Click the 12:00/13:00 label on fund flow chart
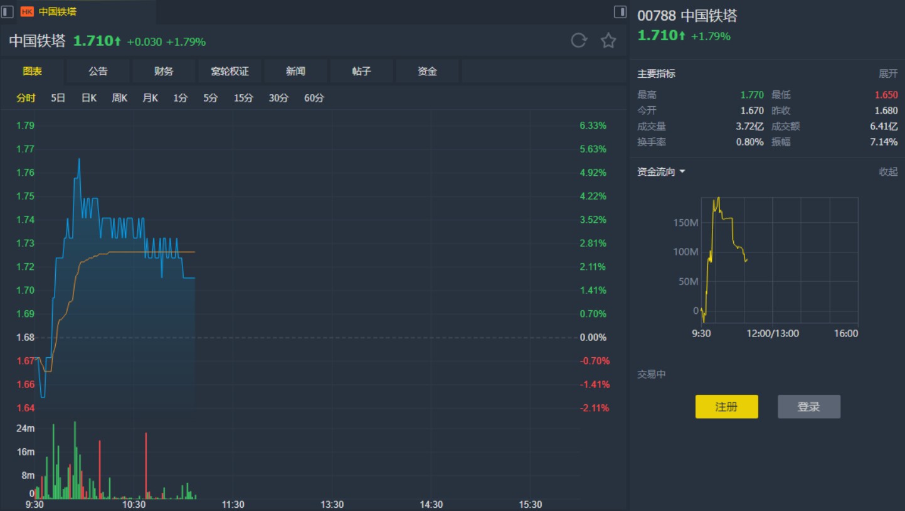Image resolution: width=905 pixels, height=511 pixels. [772, 333]
